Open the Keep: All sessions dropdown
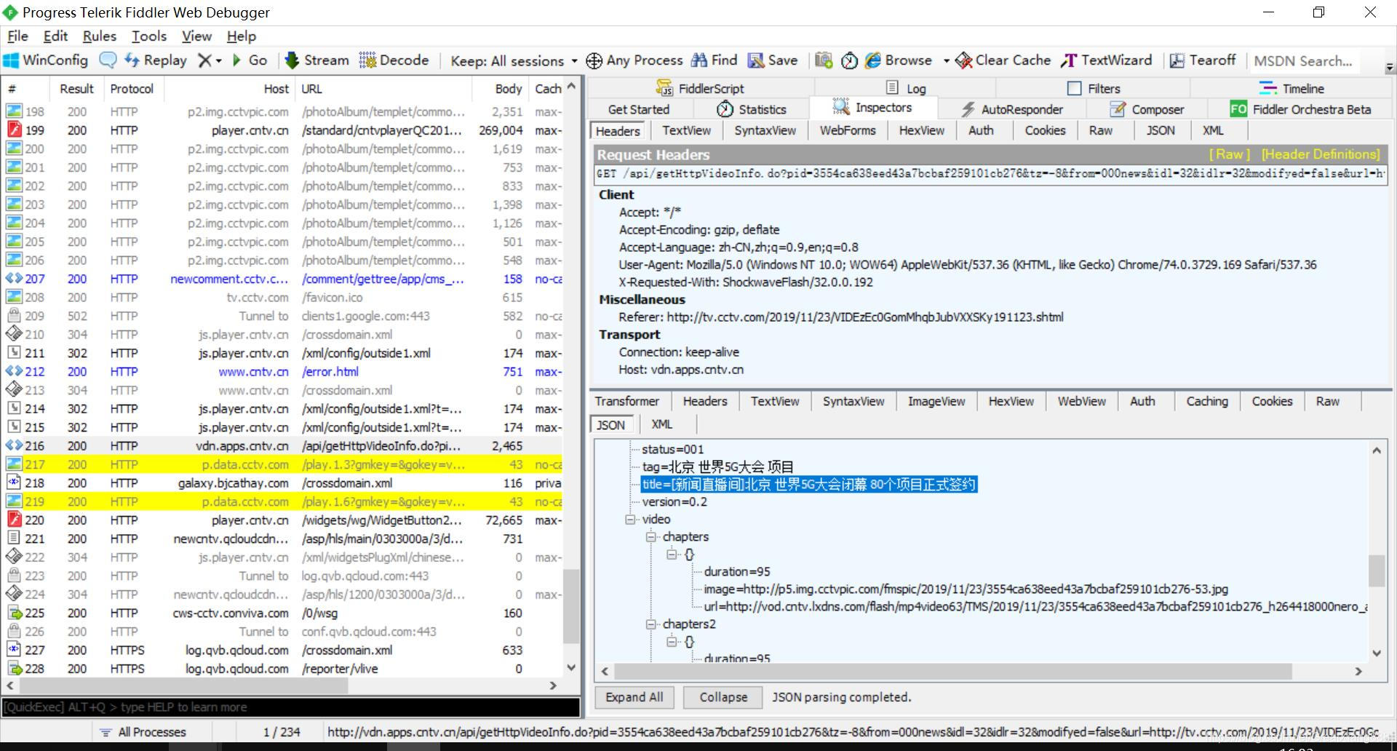Image resolution: width=1397 pixels, height=751 pixels. (514, 61)
